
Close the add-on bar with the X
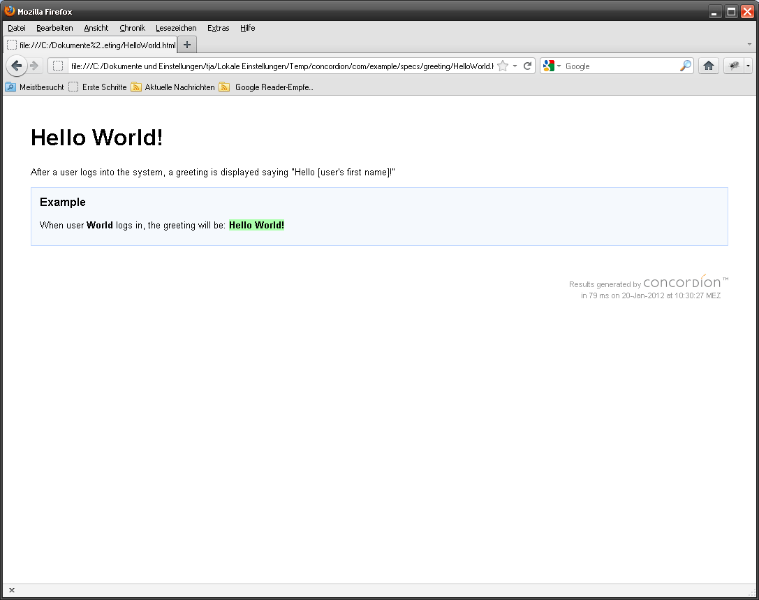[x=12, y=590]
